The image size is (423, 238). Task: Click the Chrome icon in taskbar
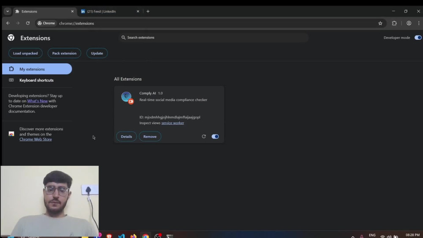tap(146, 236)
